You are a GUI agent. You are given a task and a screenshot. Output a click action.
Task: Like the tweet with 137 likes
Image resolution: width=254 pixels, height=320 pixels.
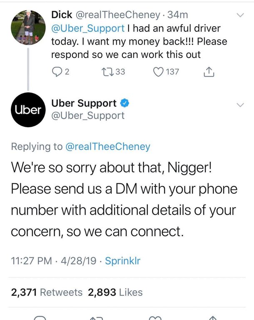[x=158, y=72]
